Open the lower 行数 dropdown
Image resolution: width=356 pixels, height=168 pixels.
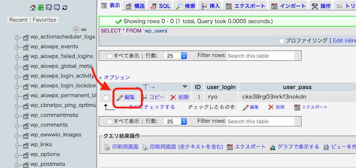[175, 121]
